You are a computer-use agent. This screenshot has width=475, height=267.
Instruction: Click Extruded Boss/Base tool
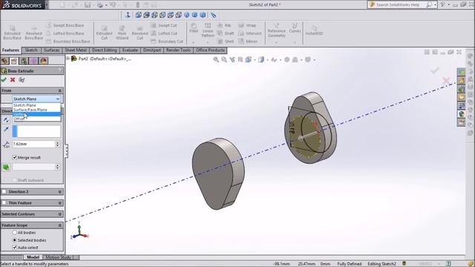click(x=12, y=33)
